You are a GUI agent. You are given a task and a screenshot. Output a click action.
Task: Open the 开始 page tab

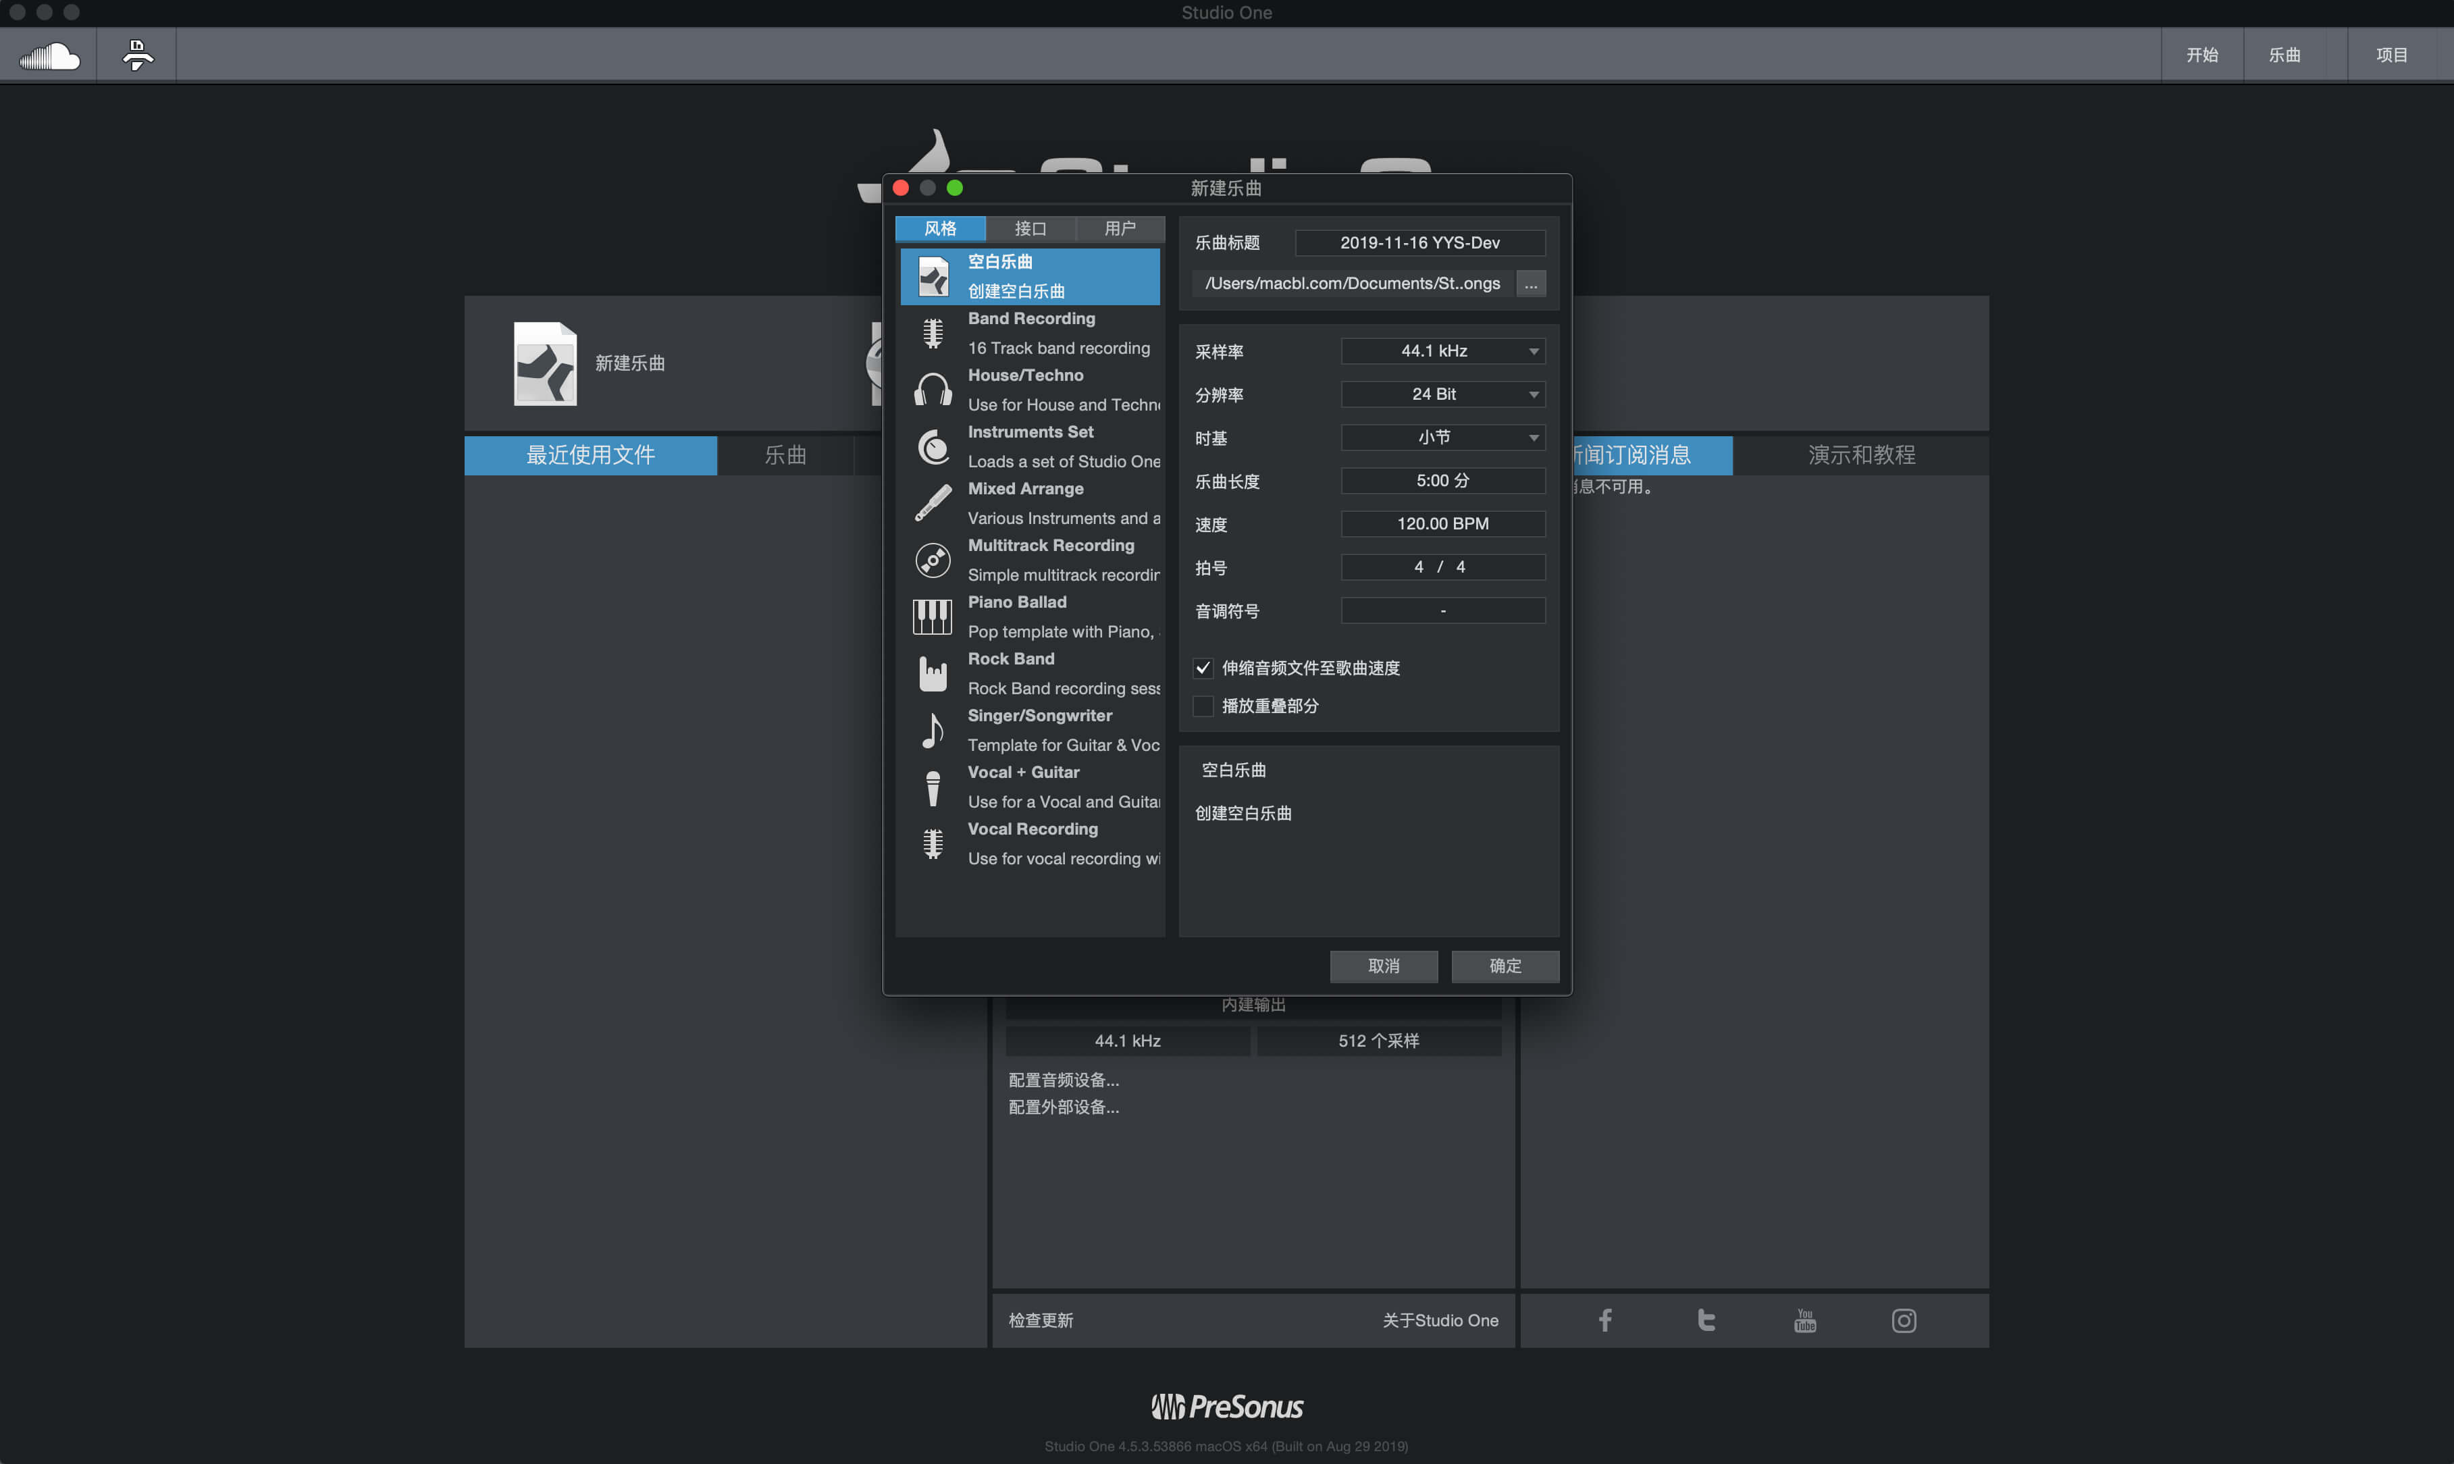(2201, 55)
